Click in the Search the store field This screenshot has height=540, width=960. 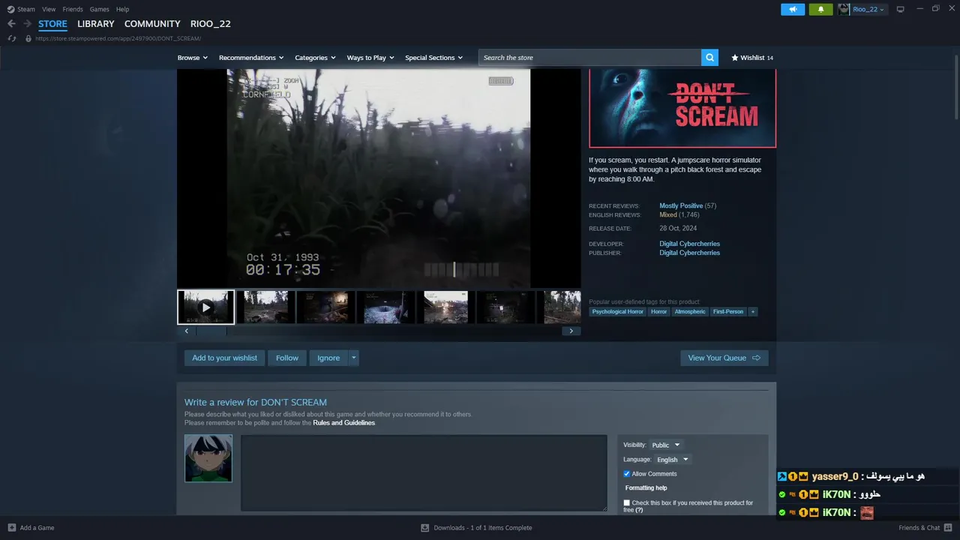(589, 58)
